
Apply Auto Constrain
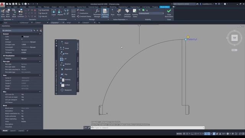pos(21,13)
